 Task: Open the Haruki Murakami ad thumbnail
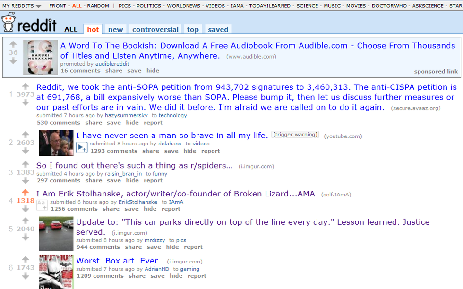coord(41,57)
